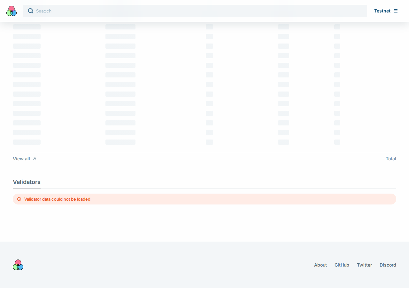This screenshot has width=409, height=288.
Task: Open the GitHub footer link
Action: pyautogui.click(x=342, y=265)
